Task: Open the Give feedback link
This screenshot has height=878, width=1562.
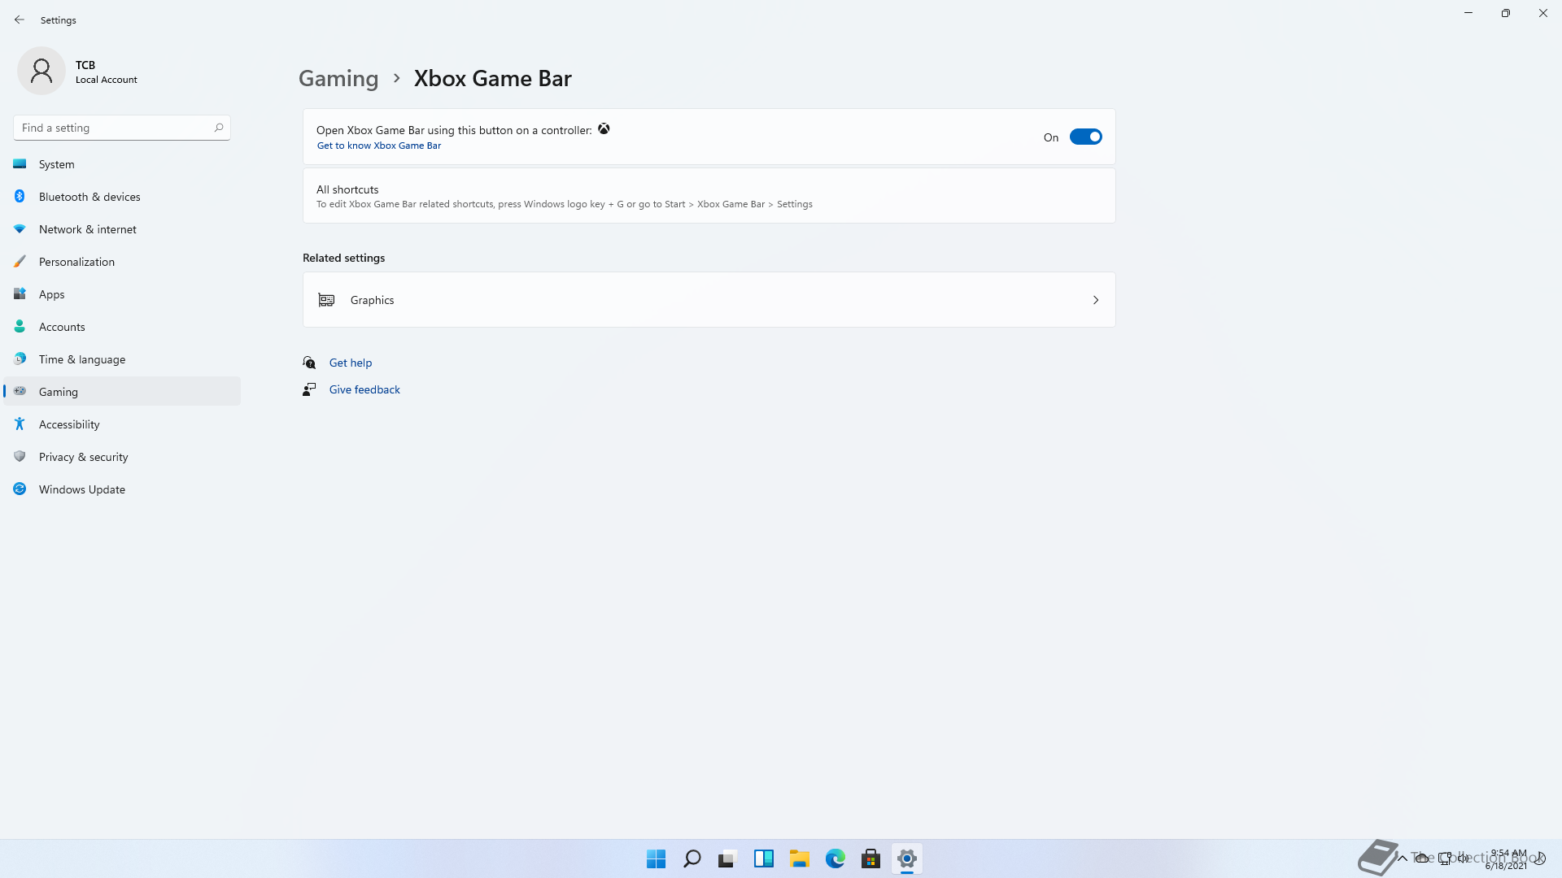Action: [364, 389]
